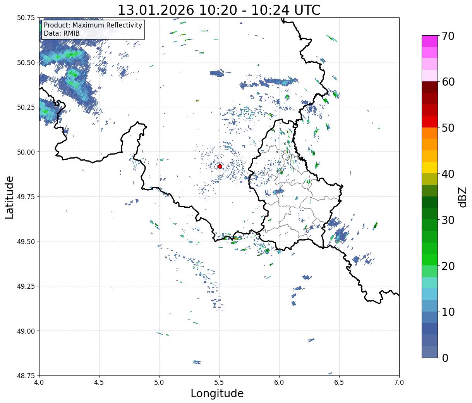Click the longitude tick label 5.5
Viewport: 472px width, 403px height.
click(x=219, y=382)
